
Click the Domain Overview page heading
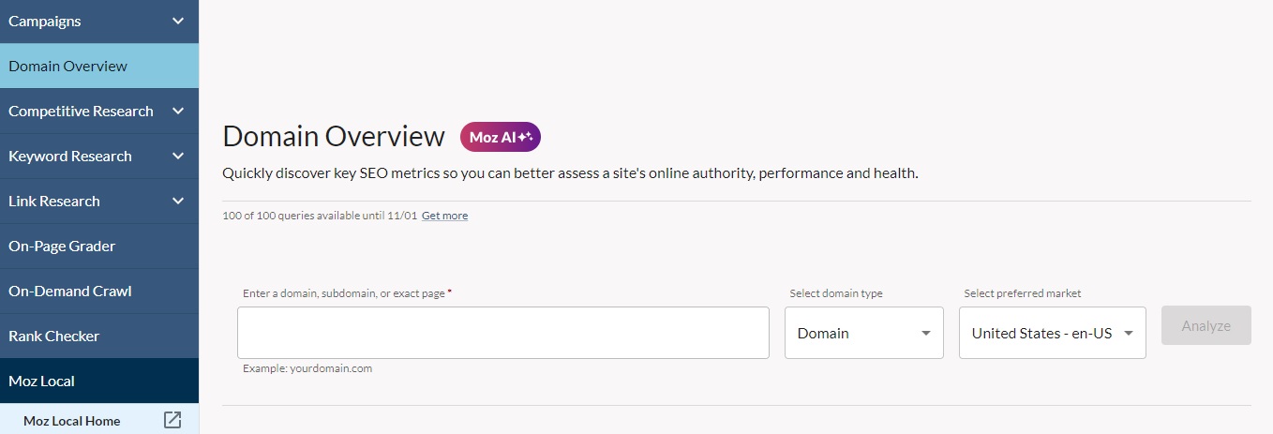tap(334, 137)
